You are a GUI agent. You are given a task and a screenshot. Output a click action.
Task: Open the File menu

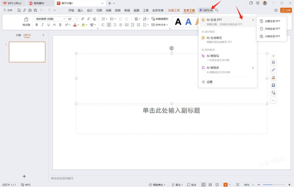pyautogui.click(x=8, y=10)
